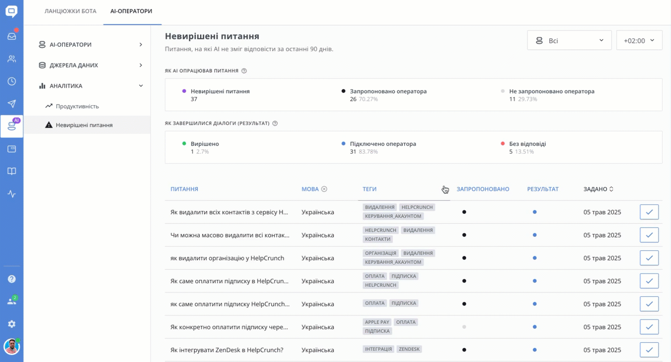Image resolution: width=671 pixels, height=362 pixels.
Task: Click the user avatar in bottom corner
Action: click(12, 347)
